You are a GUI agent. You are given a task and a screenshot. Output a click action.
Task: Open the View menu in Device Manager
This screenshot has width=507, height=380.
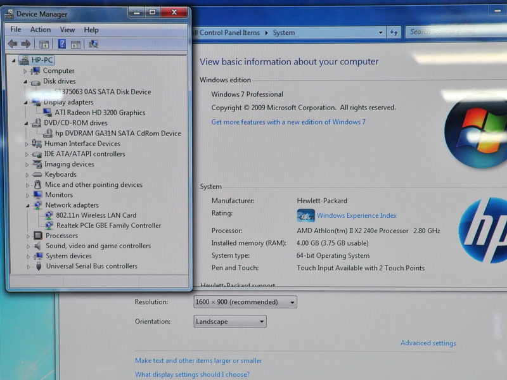tap(67, 30)
